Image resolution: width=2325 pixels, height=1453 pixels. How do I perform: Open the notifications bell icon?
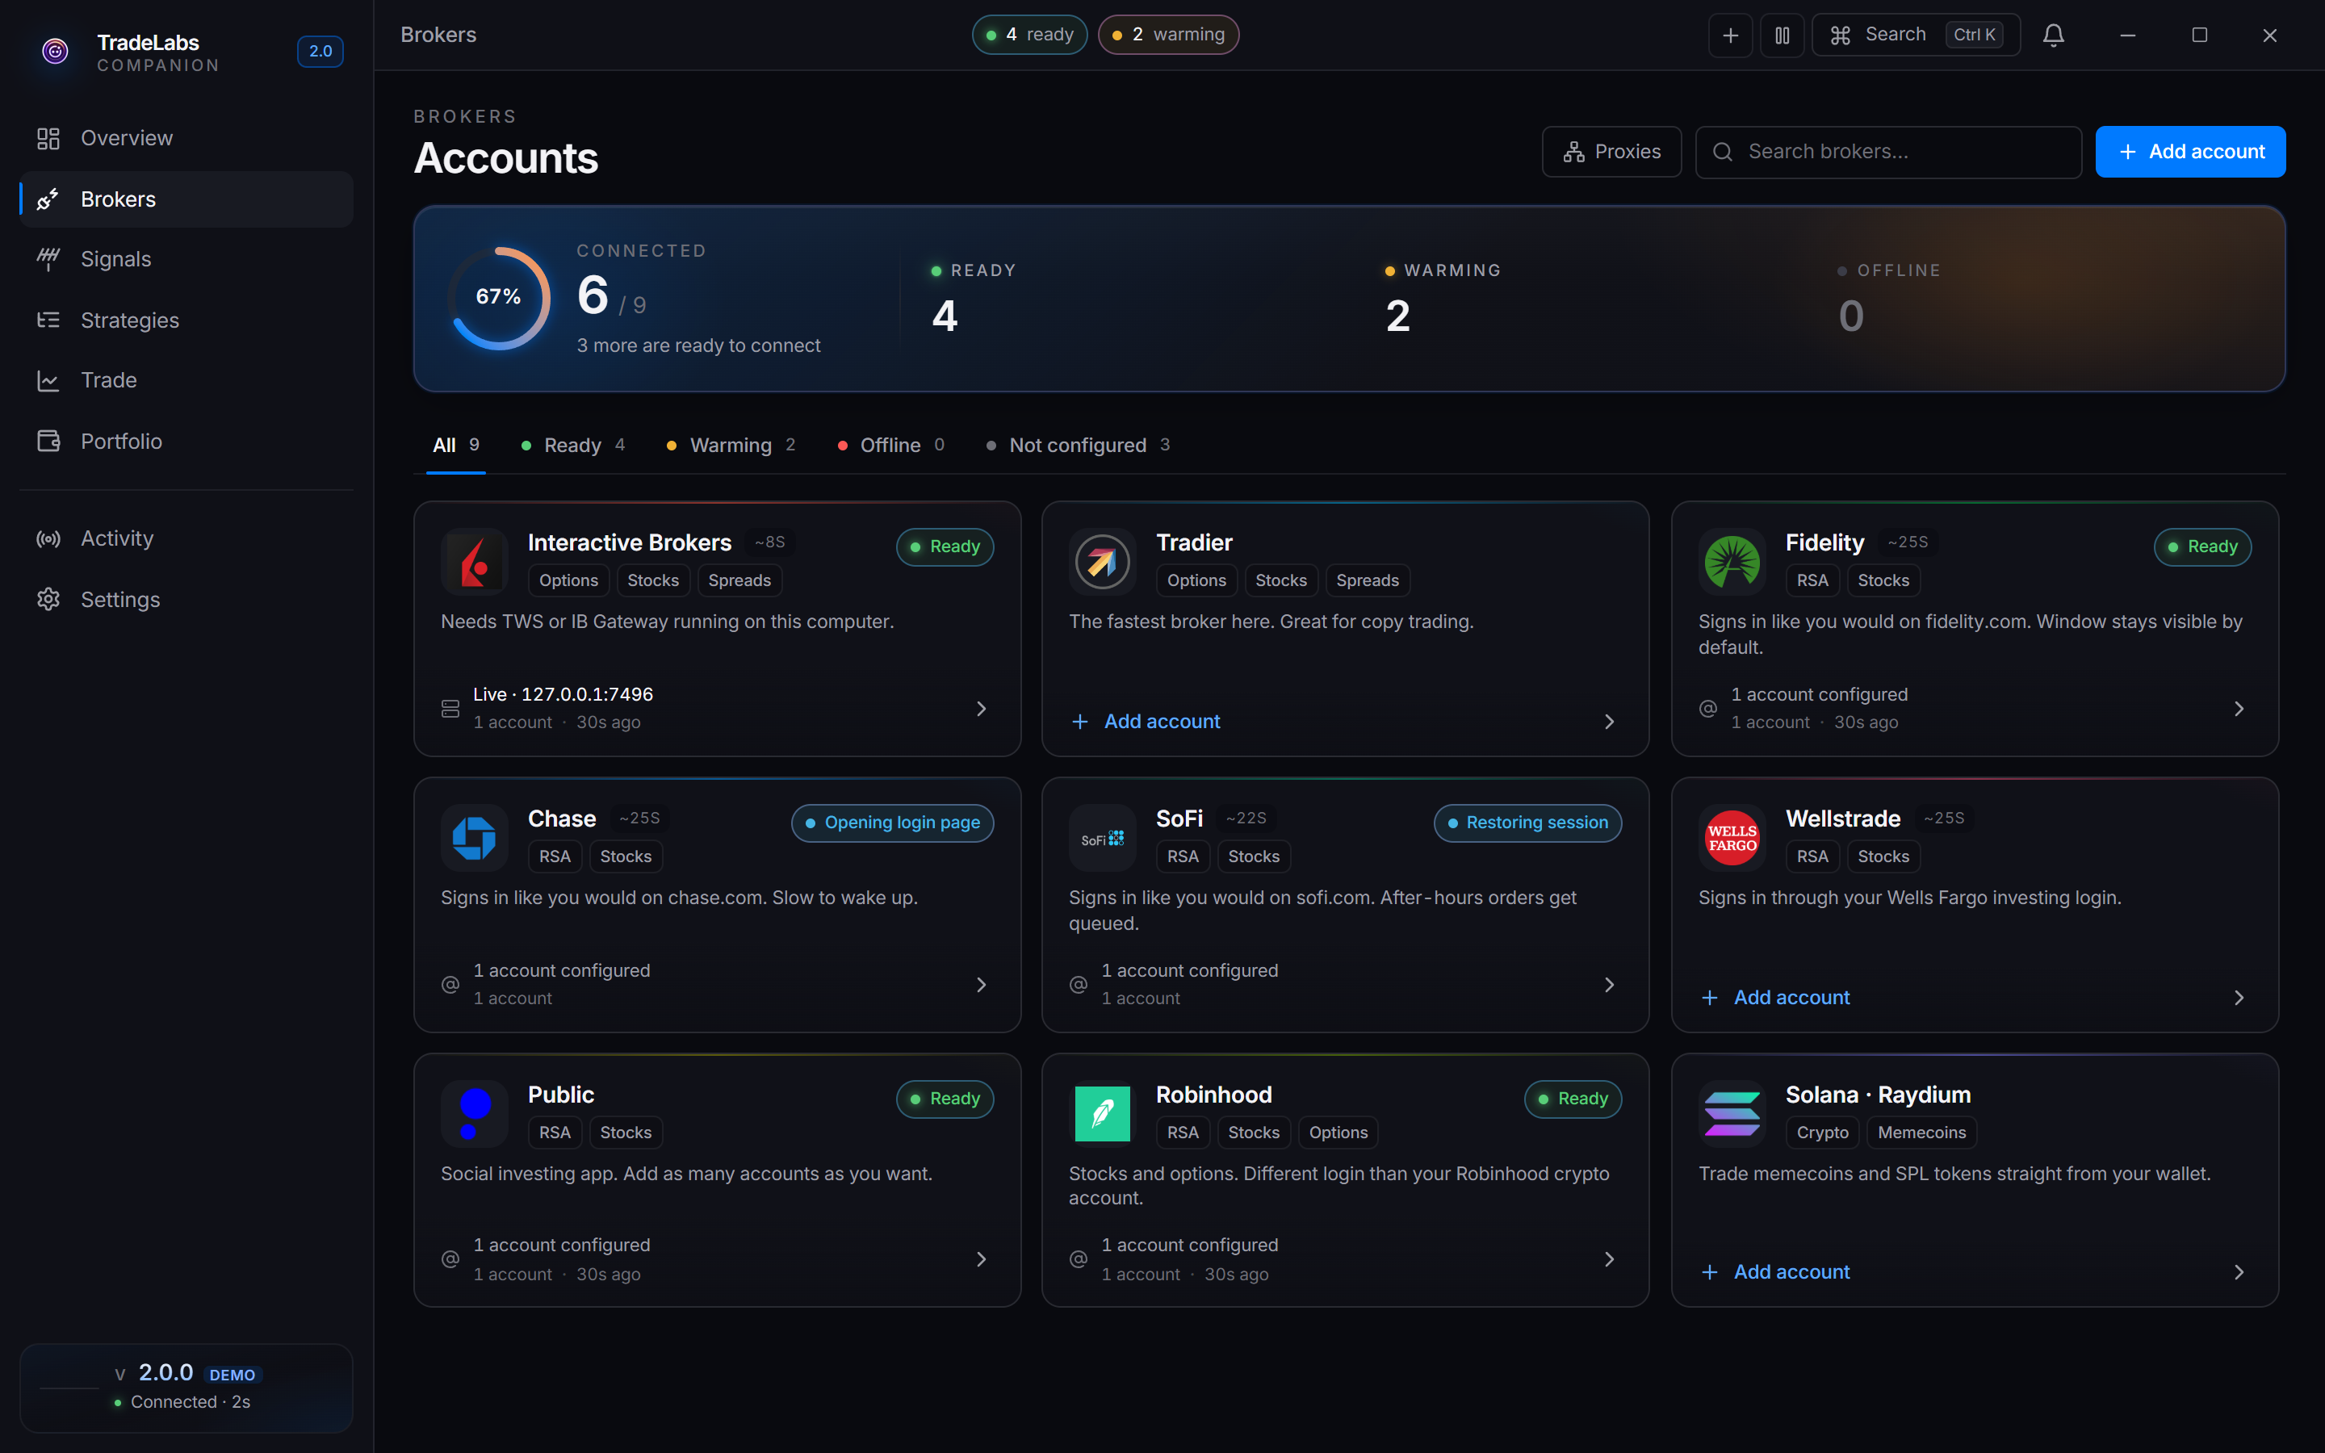click(x=2053, y=36)
